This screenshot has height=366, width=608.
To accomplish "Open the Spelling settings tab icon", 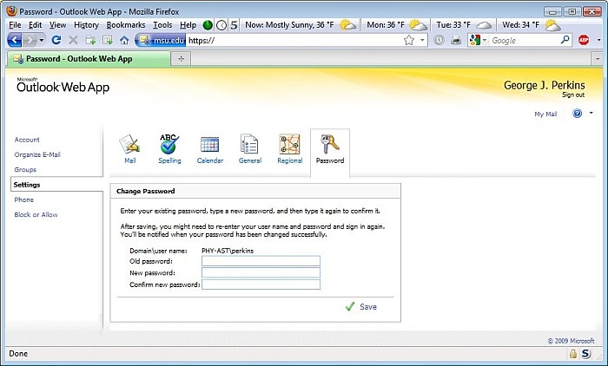I will point(169,148).
